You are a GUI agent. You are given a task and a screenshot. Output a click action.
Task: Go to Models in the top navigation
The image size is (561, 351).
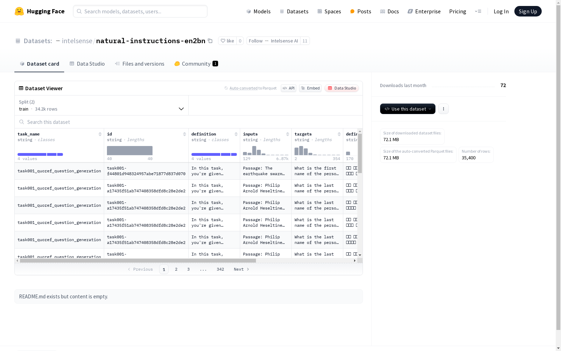point(258,11)
